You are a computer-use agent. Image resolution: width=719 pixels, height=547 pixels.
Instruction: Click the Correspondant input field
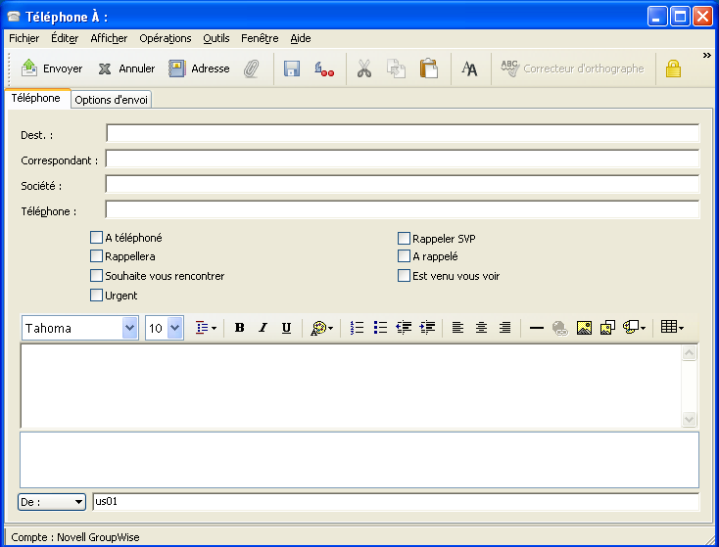click(402, 159)
